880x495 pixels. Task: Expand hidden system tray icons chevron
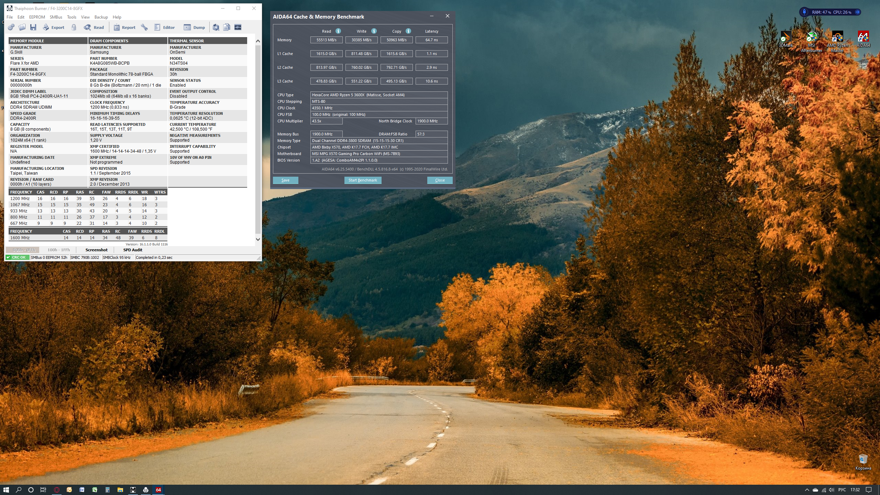coord(807,490)
